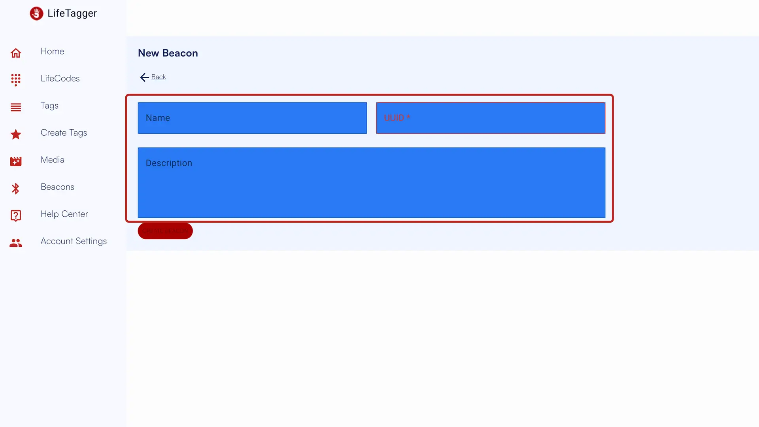759x427 pixels.
Task: Navigate to Media section
Action: [52, 160]
